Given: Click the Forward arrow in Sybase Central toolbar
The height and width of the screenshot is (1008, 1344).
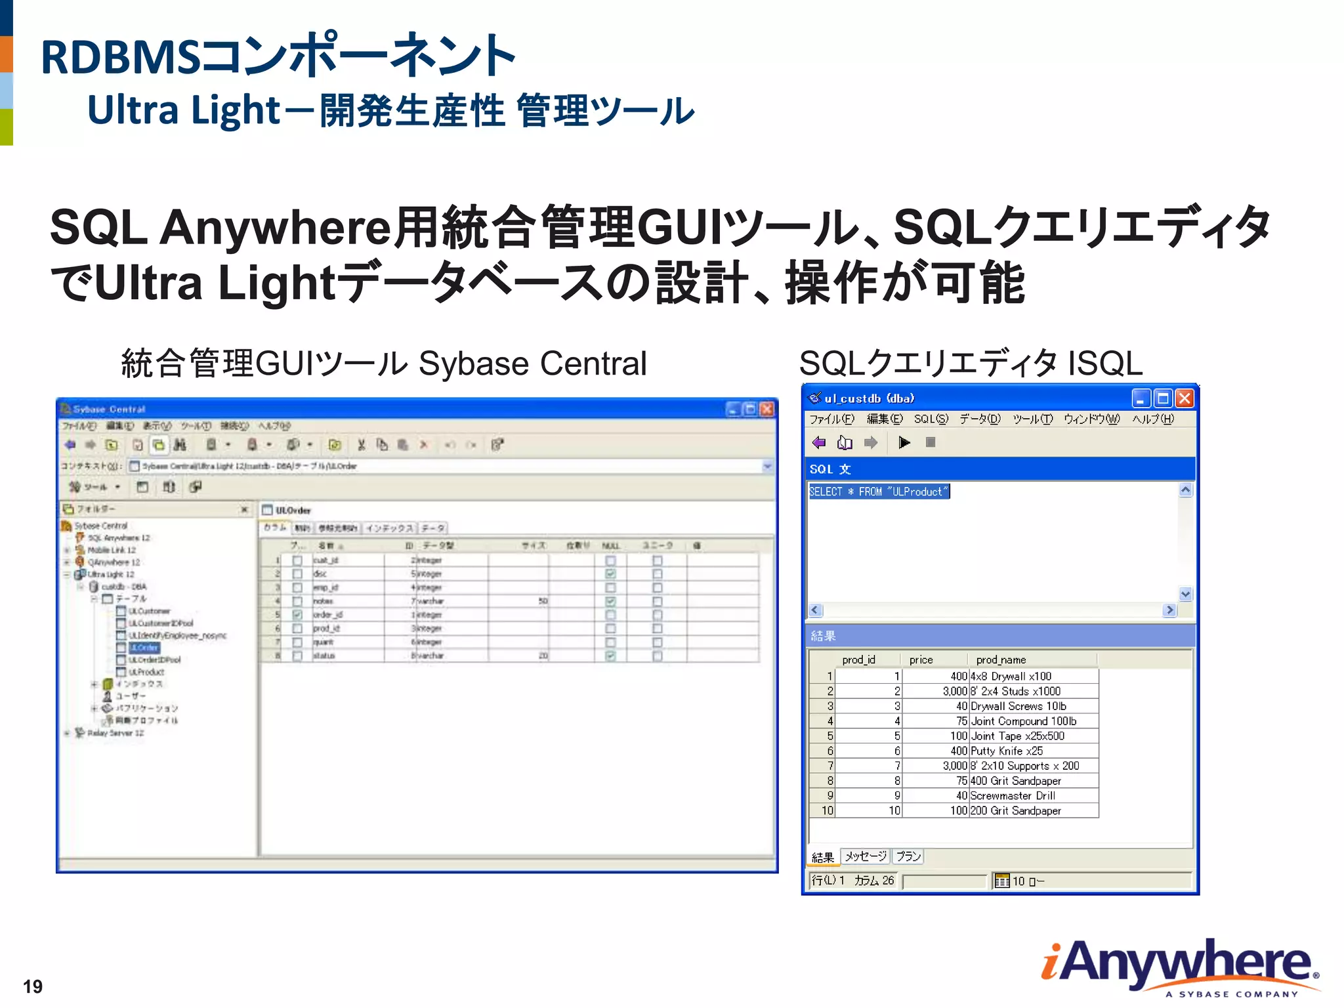Looking at the screenshot, I should coord(91,445).
